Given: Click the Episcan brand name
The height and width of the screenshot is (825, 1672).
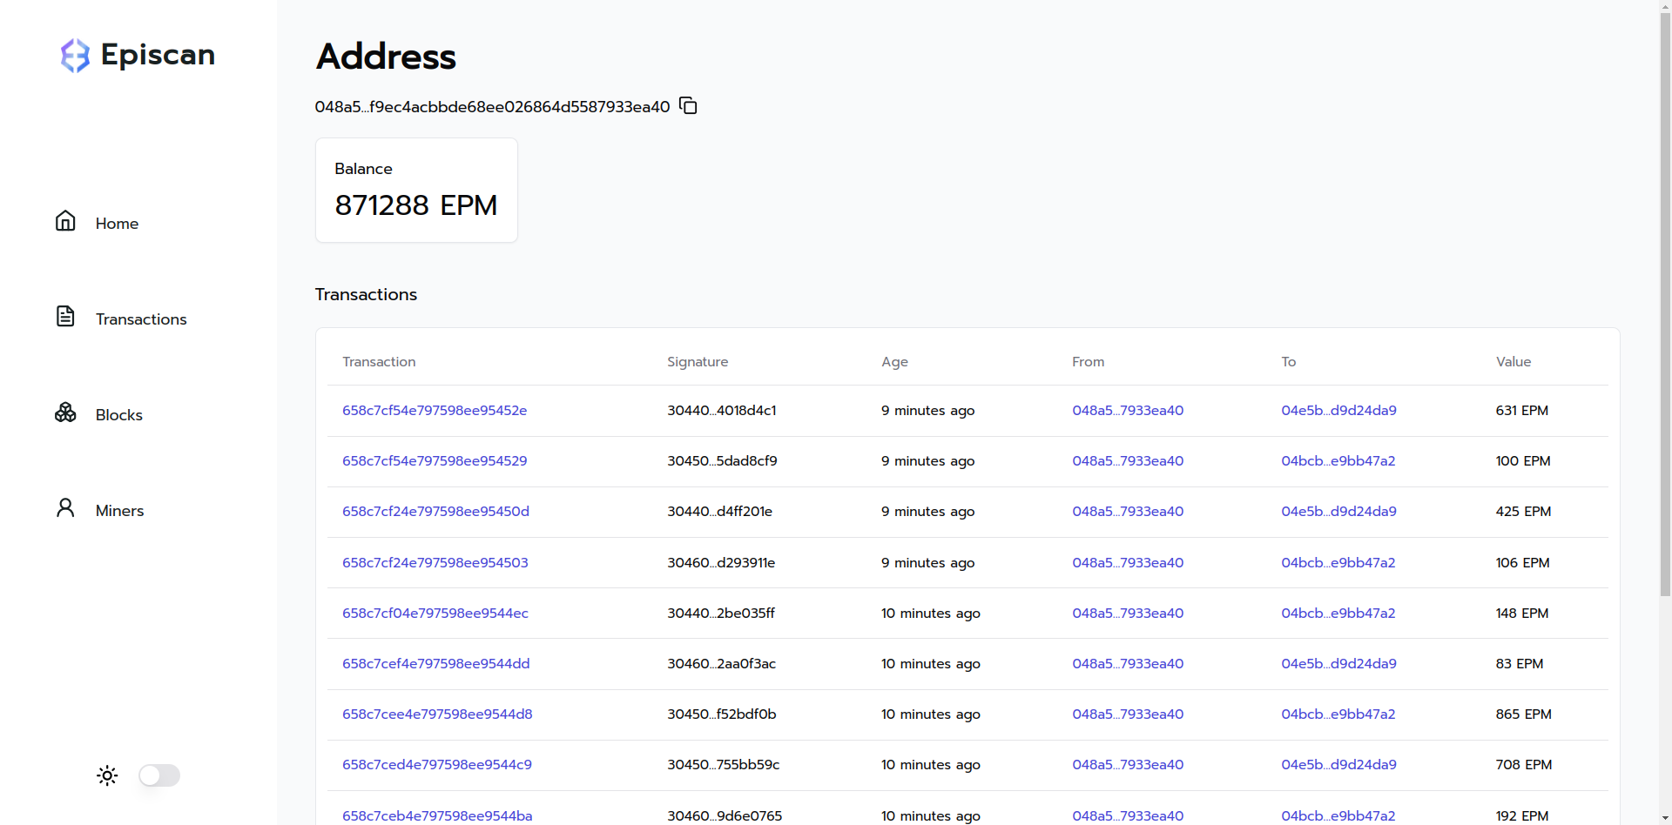Looking at the screenshot, I should pos(158,55).
